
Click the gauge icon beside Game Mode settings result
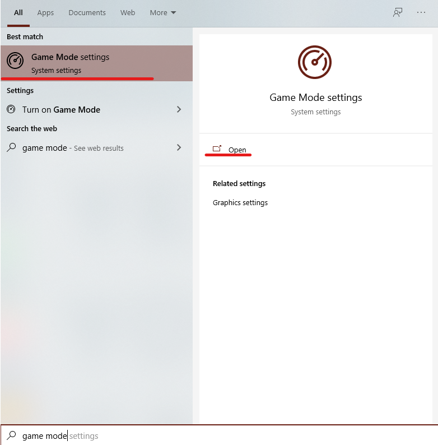pyautogui.click(x=15, y=61)
